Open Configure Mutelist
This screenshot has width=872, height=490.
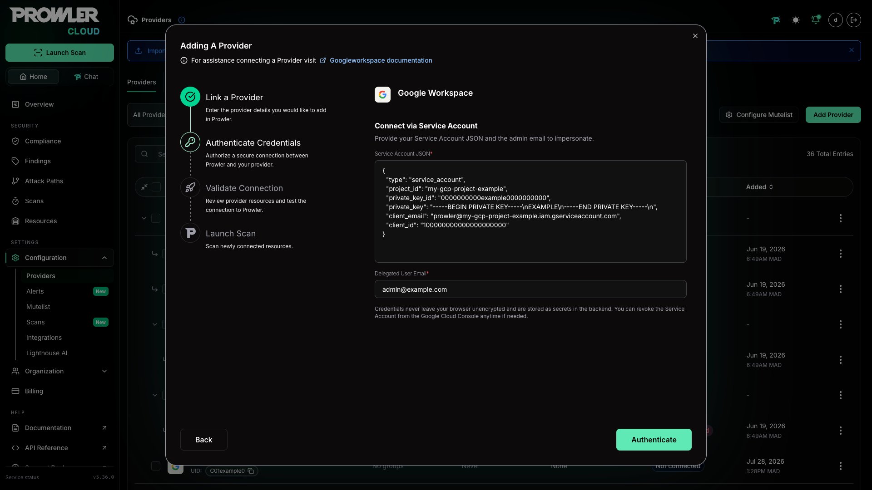758,115
